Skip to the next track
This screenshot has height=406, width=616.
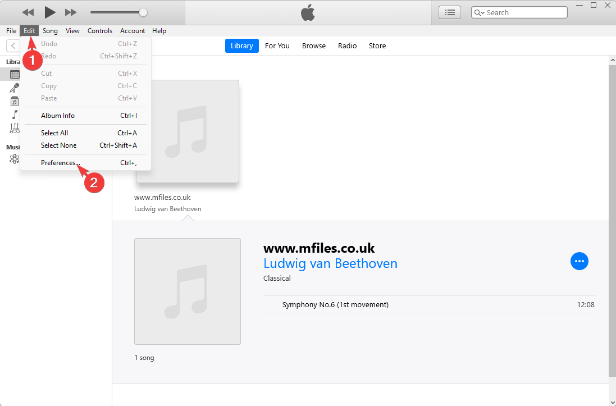[x=71, y=12]
